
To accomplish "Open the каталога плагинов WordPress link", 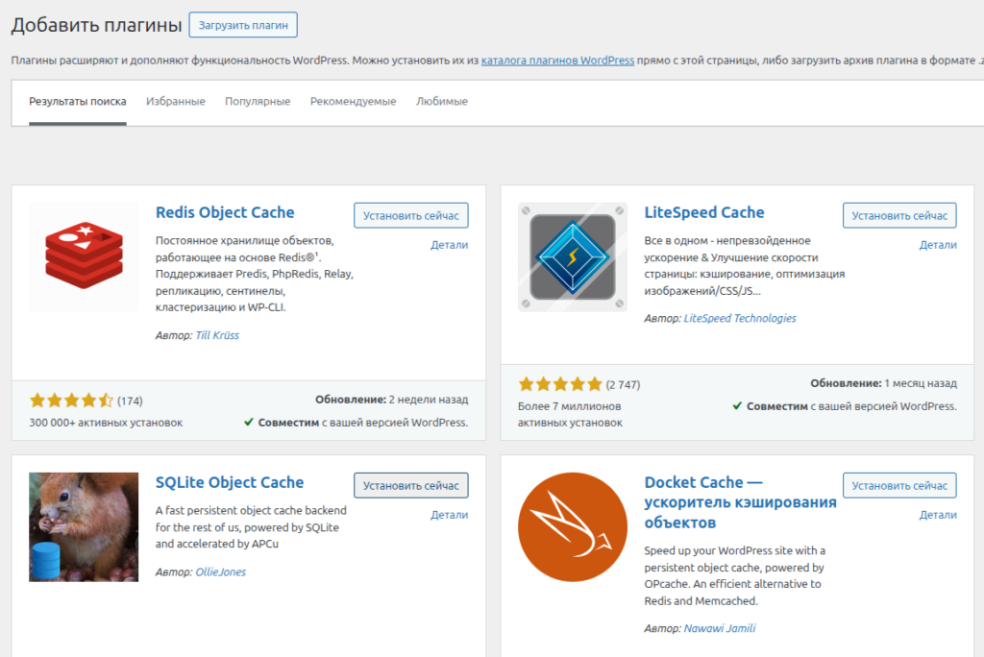I will [558, 61].
